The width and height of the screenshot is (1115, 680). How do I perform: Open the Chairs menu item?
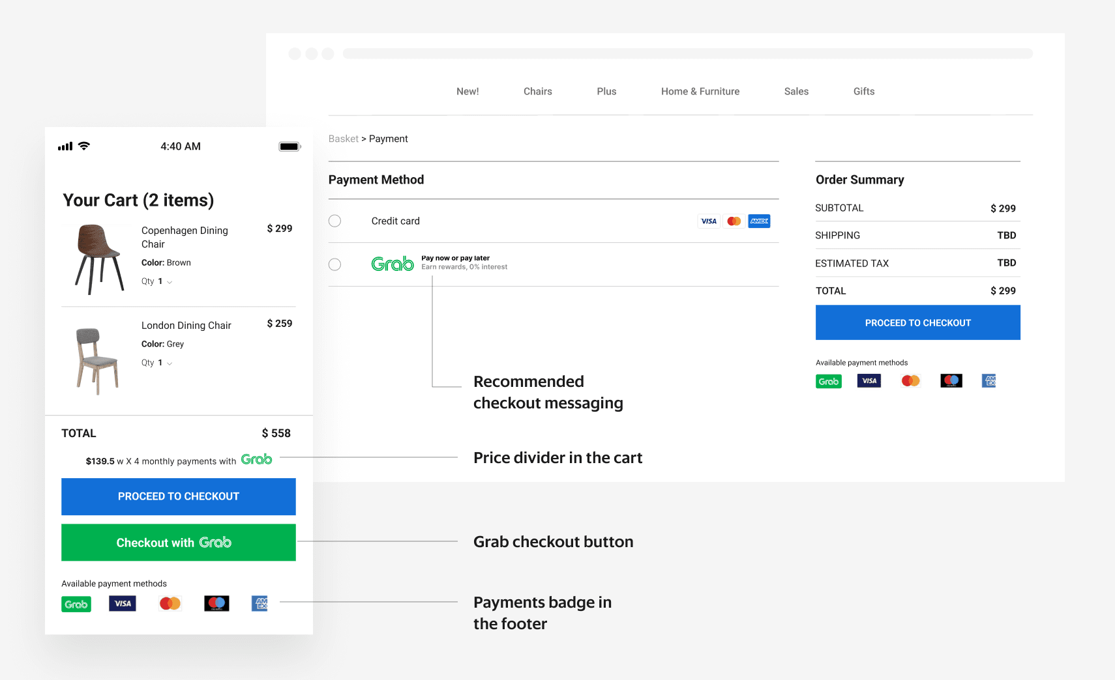click(537, 92)
